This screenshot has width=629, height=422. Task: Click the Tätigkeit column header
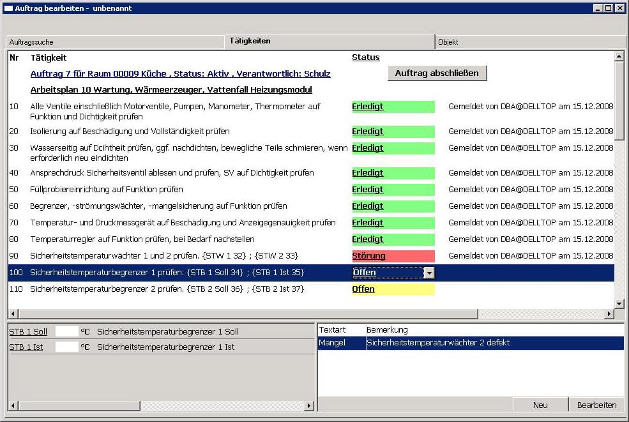point(49,57)
